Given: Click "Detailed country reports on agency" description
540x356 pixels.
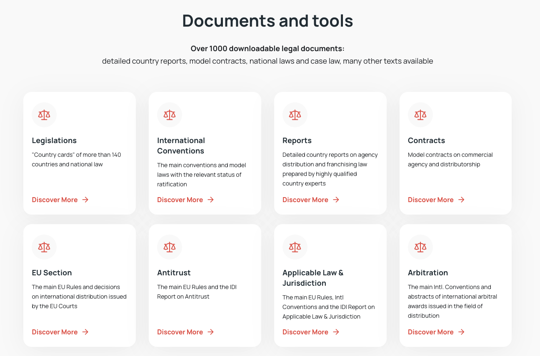Looking at the screenshot, I should click(330, 169).
